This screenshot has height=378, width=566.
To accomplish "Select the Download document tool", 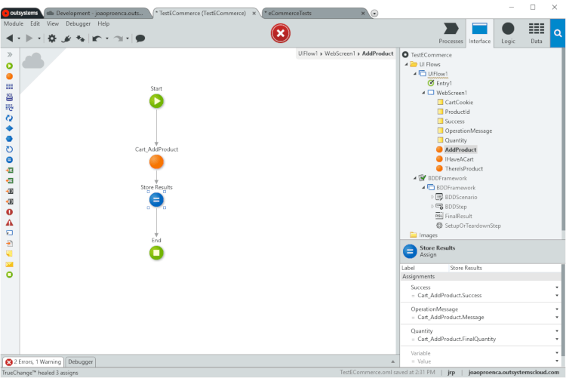I will click(9, 244).
